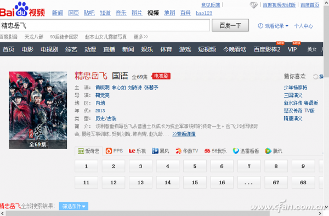Click the search input field
329x216 pixels.
[105, 26]
